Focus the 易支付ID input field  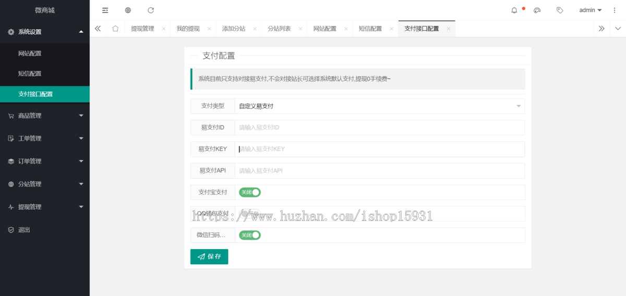380,128
